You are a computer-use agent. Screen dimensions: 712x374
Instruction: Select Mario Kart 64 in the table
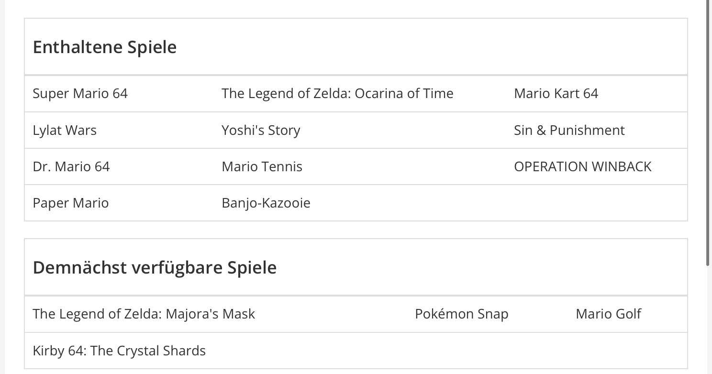coord(556,93)
